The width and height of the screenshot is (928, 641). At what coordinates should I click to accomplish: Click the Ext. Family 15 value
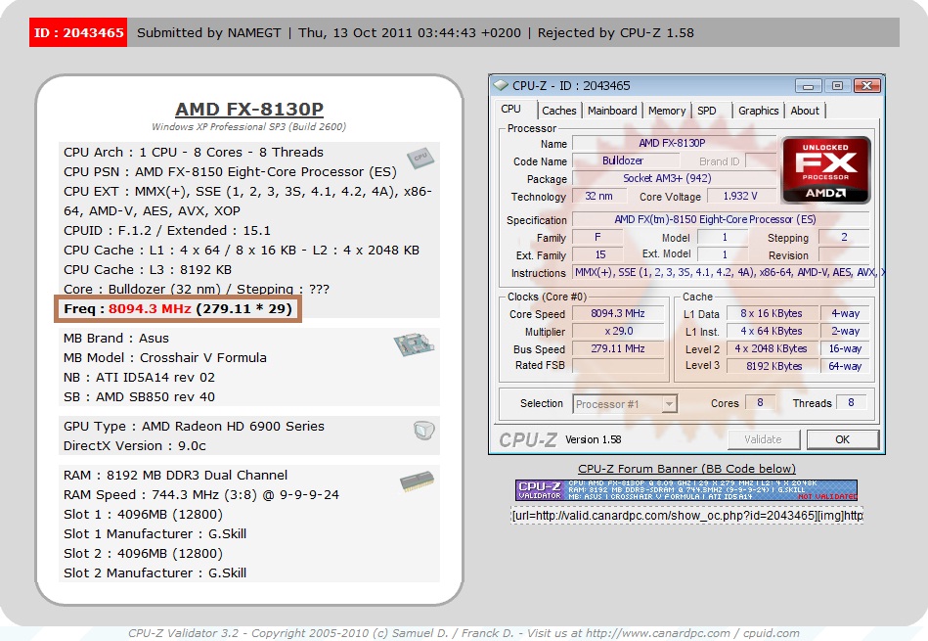click(599, 254)
